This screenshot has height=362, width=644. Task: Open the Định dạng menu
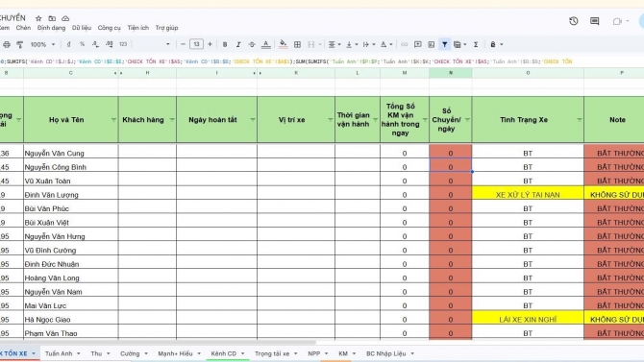[x=51, y=28]
